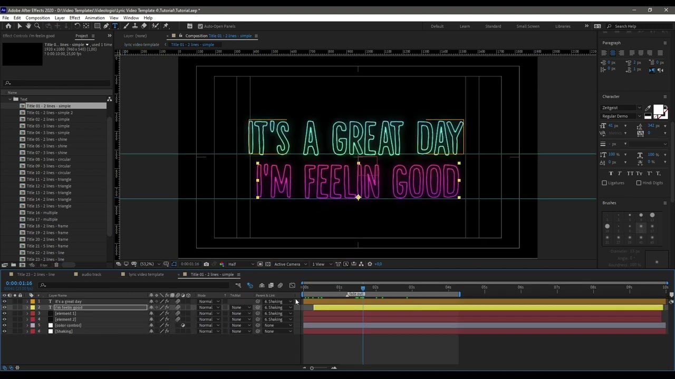Hide the [color control] layer
Image resolution: width=675 pixels, height=379 pixels.
(4, 325)
